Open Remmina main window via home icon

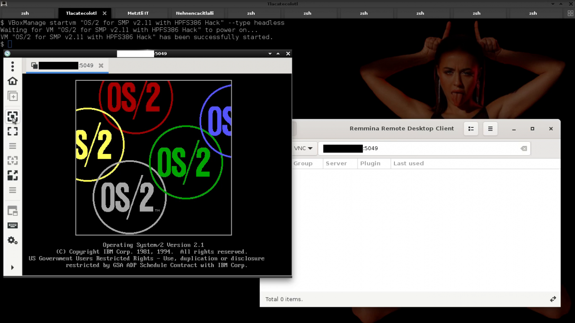coord(13,81)
